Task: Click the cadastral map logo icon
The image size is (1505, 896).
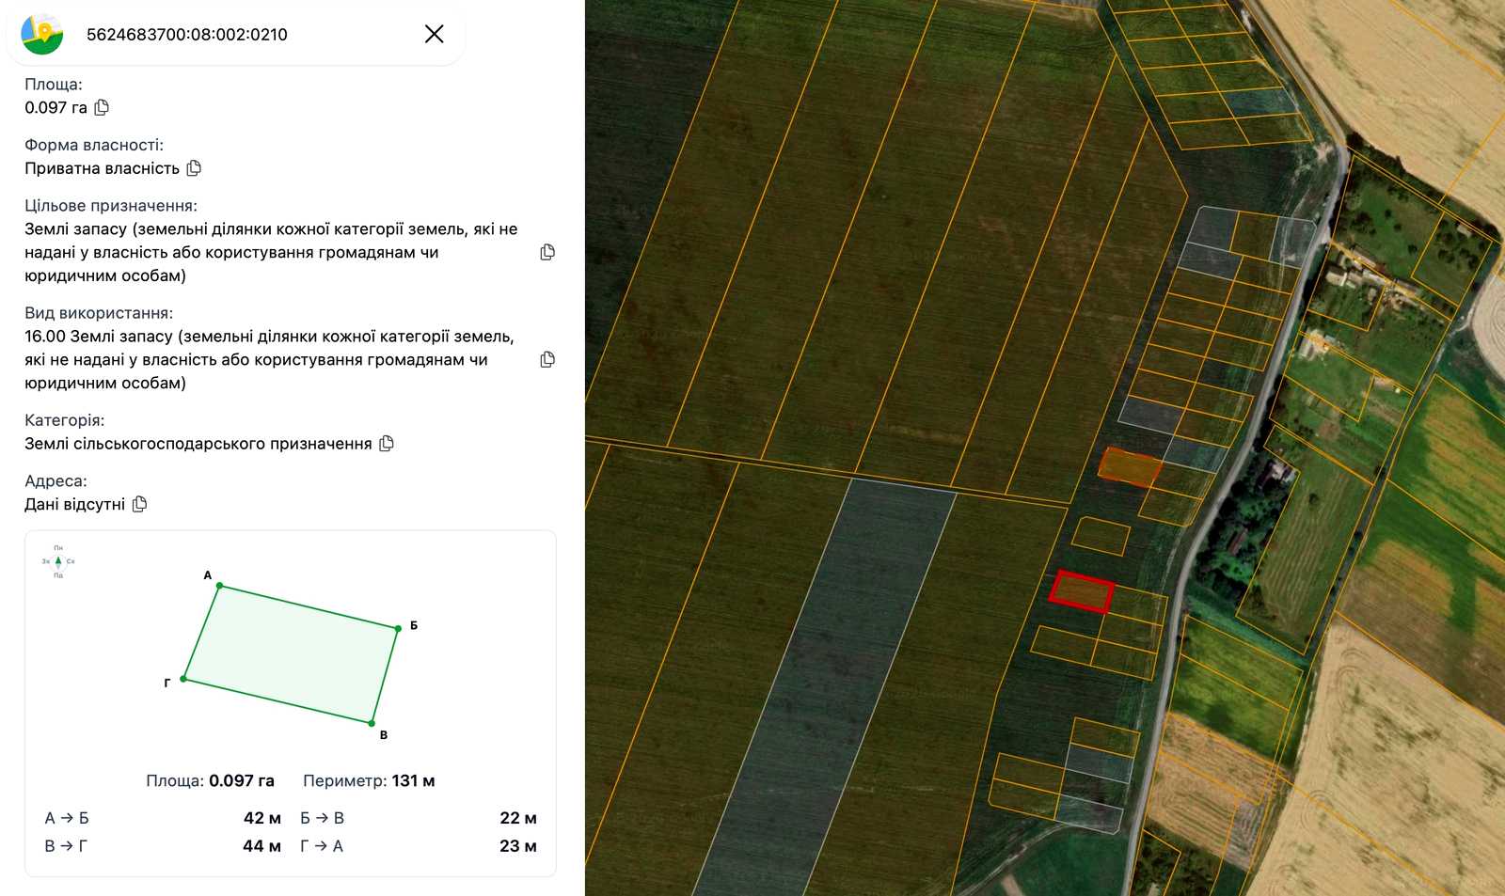Action: point(42,34)
